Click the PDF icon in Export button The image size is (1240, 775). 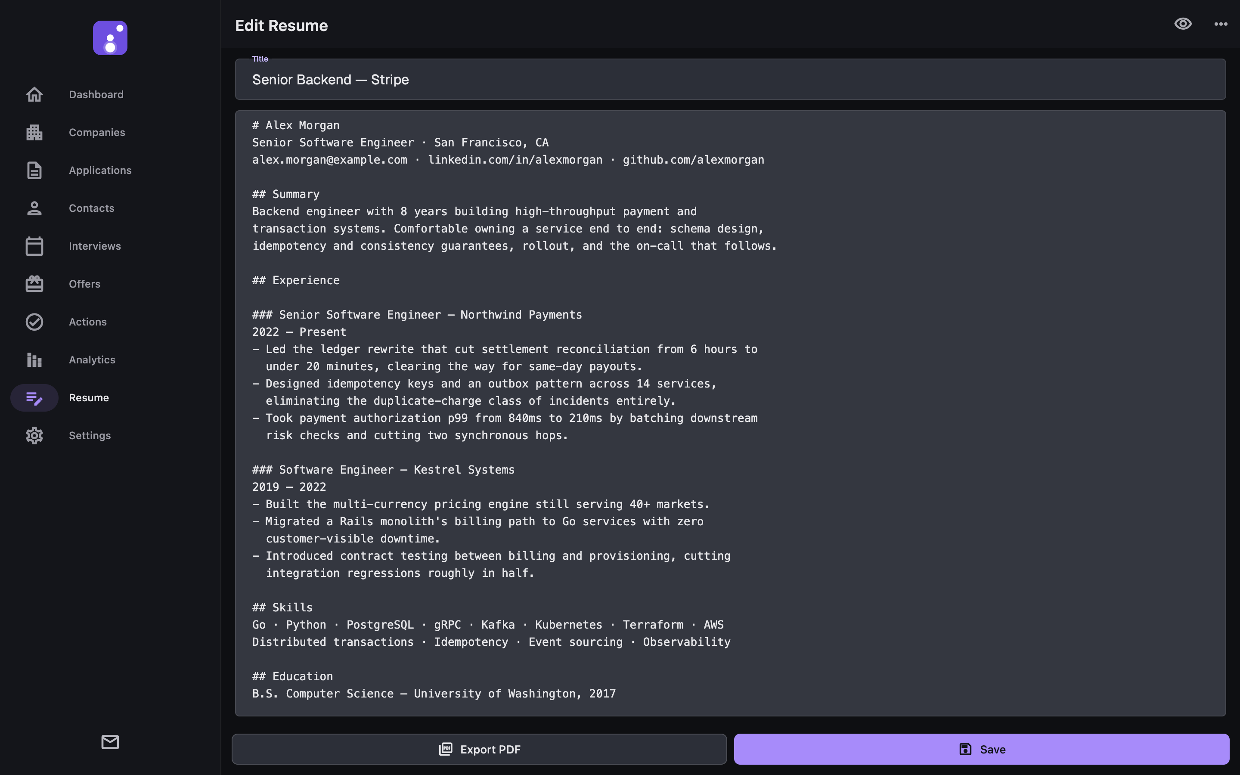[446, 749]
